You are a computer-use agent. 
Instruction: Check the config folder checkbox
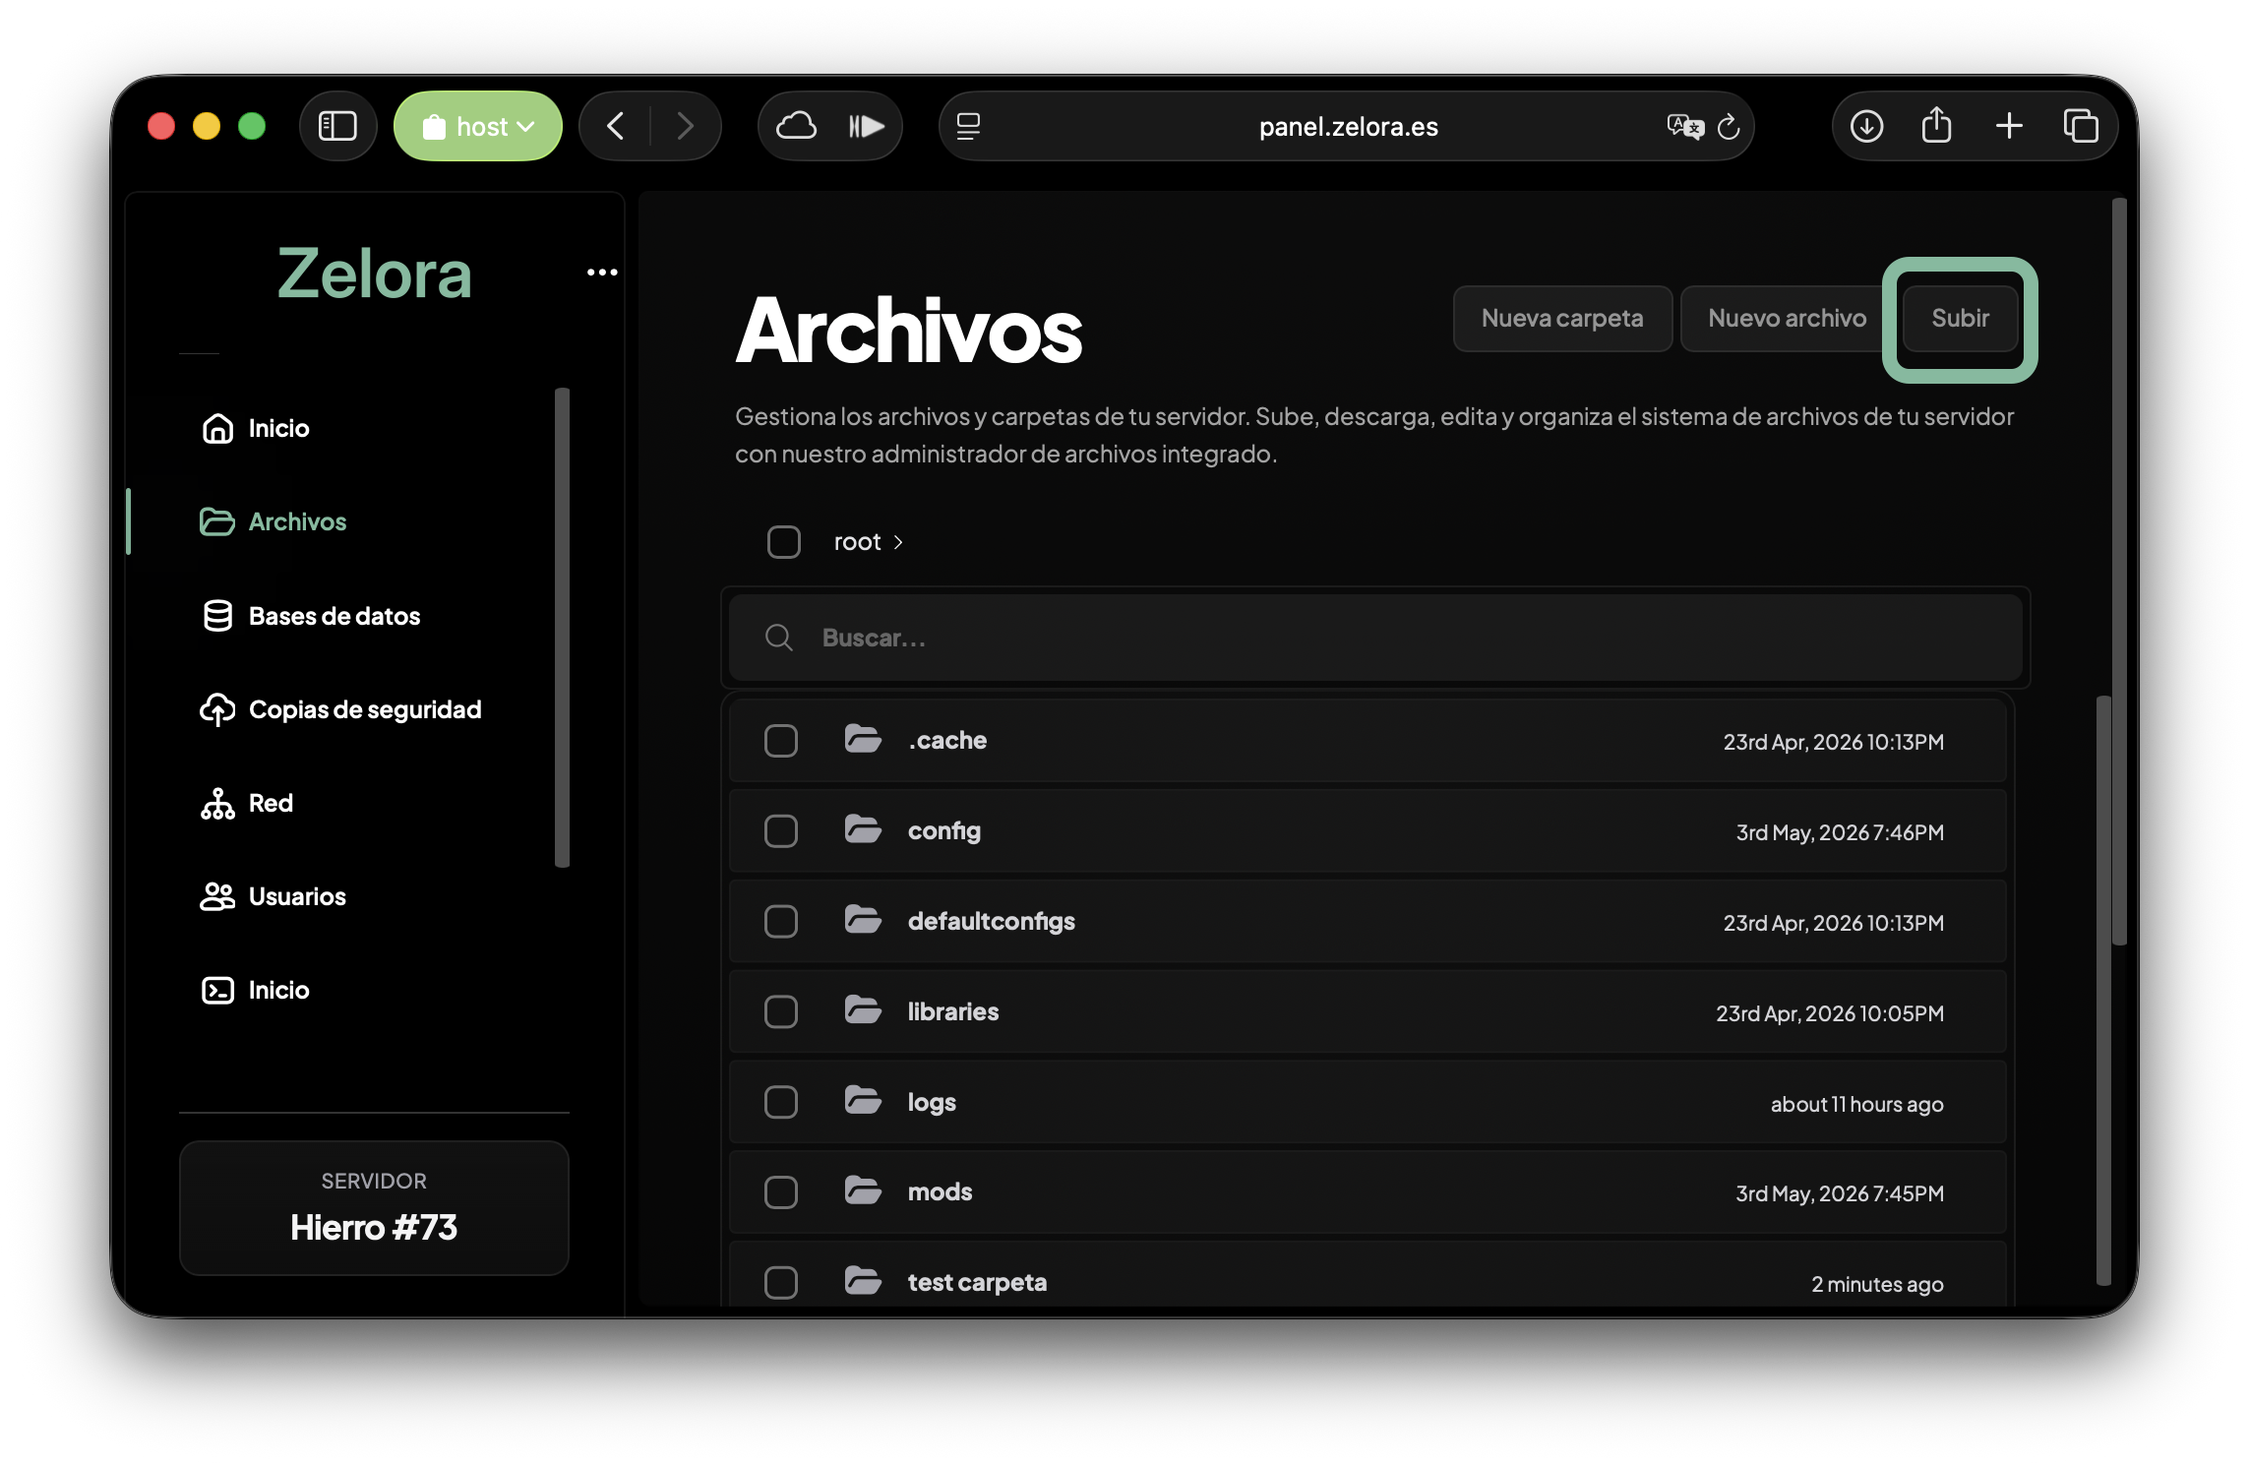[x=781, y=831]
